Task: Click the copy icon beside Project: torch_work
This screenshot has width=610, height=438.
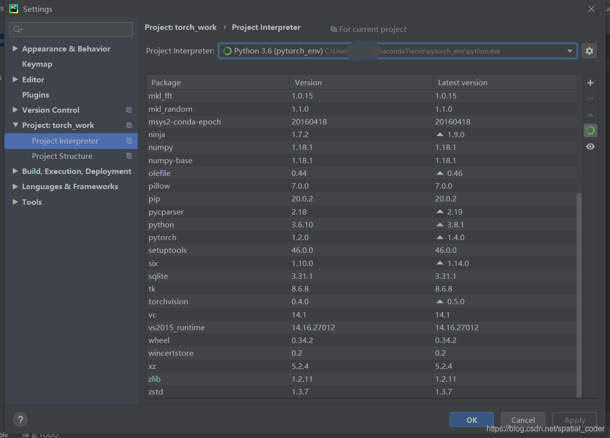Action: 129,125
